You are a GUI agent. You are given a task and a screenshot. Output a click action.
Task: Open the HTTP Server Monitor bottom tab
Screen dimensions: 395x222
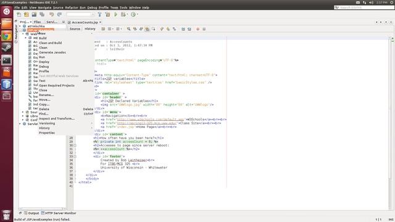(59, 213)
